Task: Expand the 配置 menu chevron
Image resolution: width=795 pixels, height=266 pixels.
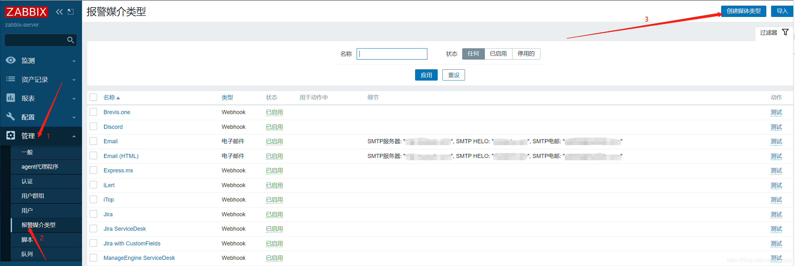Action: click(x=74, y=118)
